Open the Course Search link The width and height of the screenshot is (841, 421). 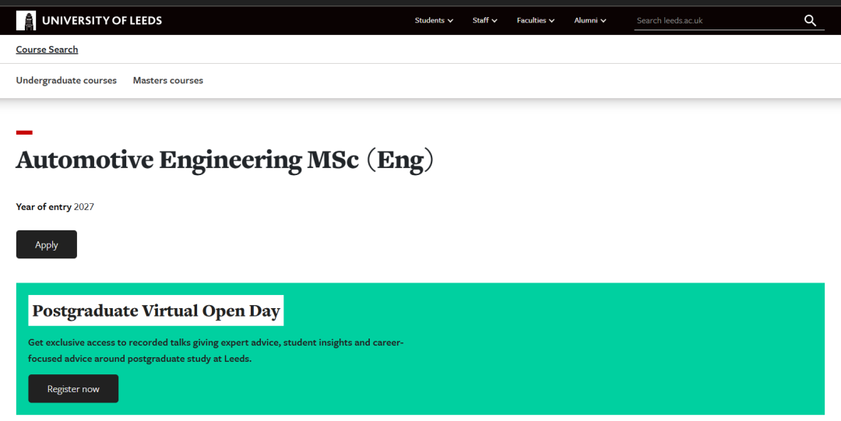tap(47, 49)
